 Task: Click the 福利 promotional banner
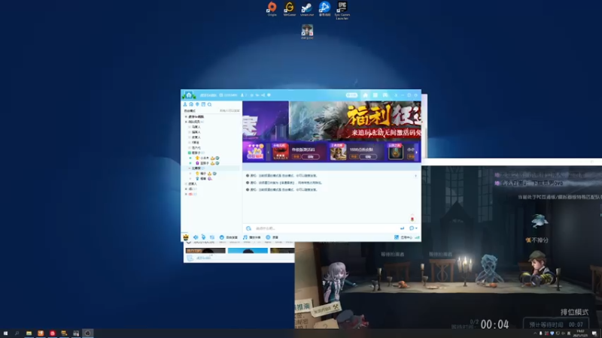click(355, 121)
